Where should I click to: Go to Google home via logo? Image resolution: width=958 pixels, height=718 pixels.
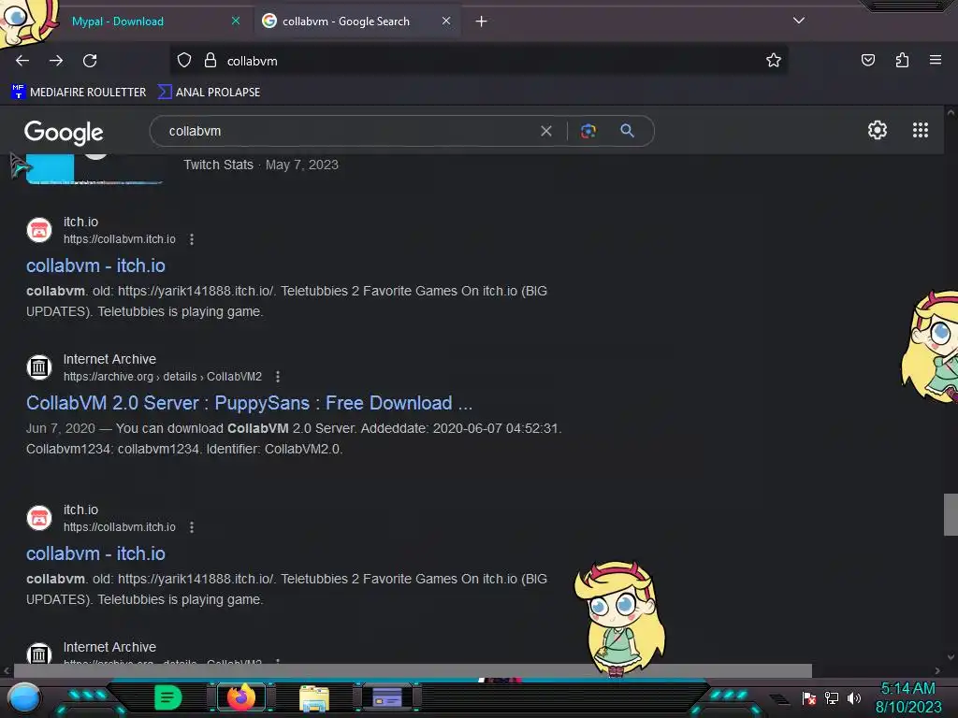(x=64, y=132)
